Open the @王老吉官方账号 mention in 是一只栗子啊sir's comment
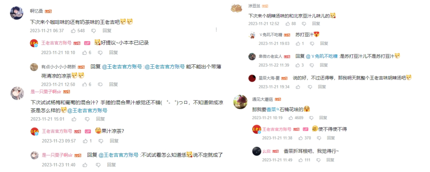 pyautogui.click(x=87, y=110)
